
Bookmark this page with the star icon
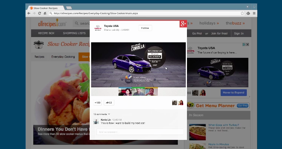(x=242, y=13)
